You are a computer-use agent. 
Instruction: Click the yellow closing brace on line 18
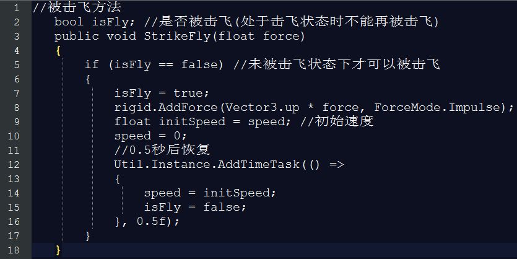(58, 250)
